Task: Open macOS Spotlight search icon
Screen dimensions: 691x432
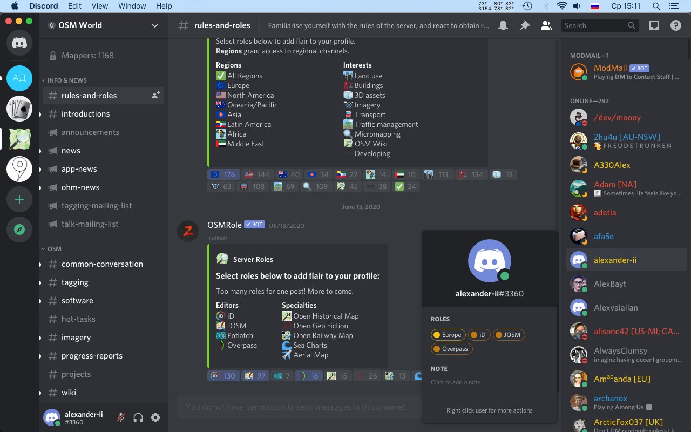Action: point(656,6)
